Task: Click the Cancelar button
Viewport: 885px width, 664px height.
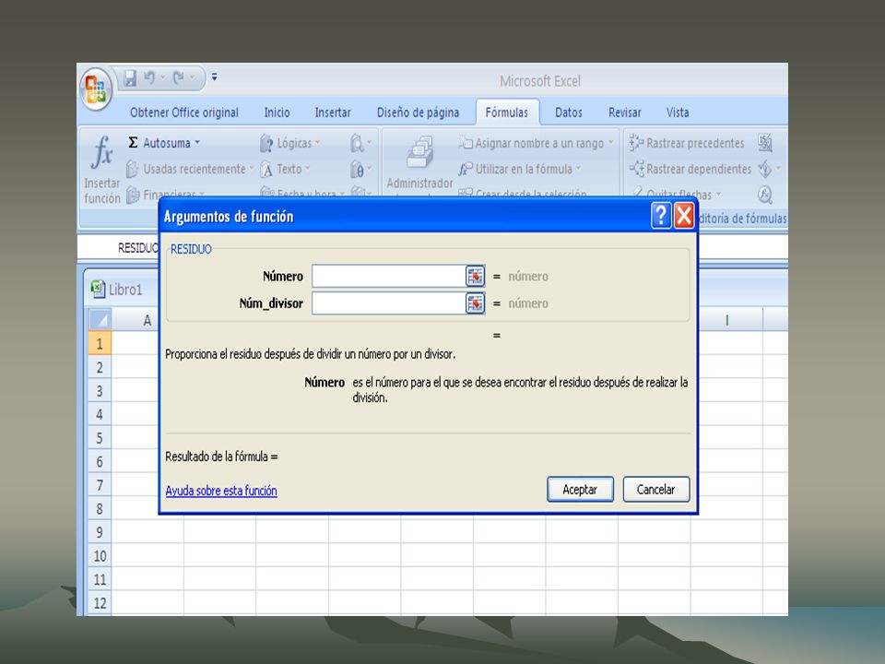Action: [x=656, y=490]
